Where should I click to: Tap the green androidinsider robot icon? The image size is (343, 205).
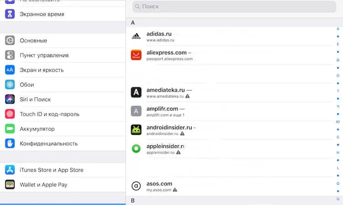pyautogui.click(x=136, y=130)
